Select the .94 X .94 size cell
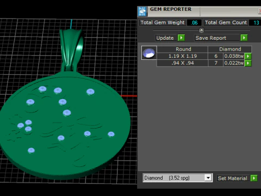 [x=183, y=63]
